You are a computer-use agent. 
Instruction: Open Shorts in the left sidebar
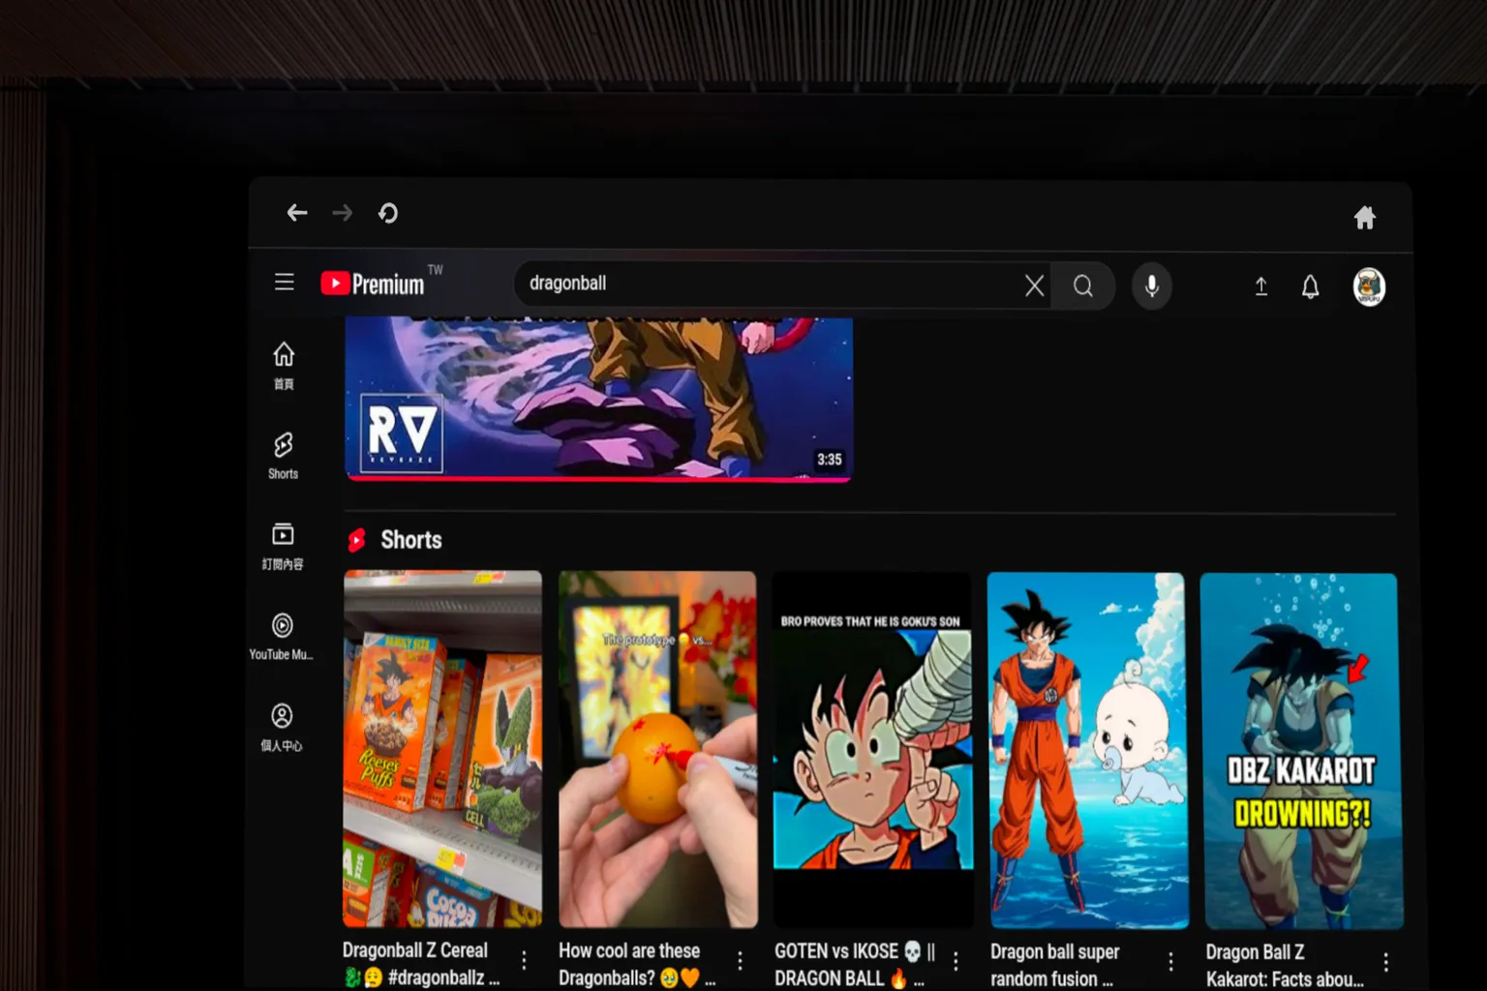[x=283, y=456]
